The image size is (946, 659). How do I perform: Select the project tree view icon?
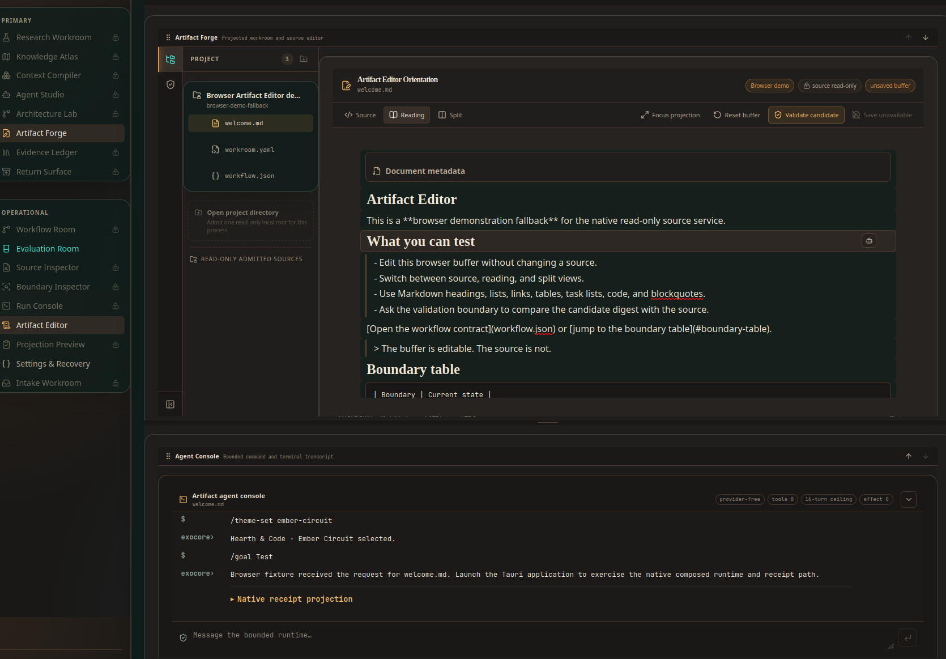pyautogui.click(x=171, y=59)
